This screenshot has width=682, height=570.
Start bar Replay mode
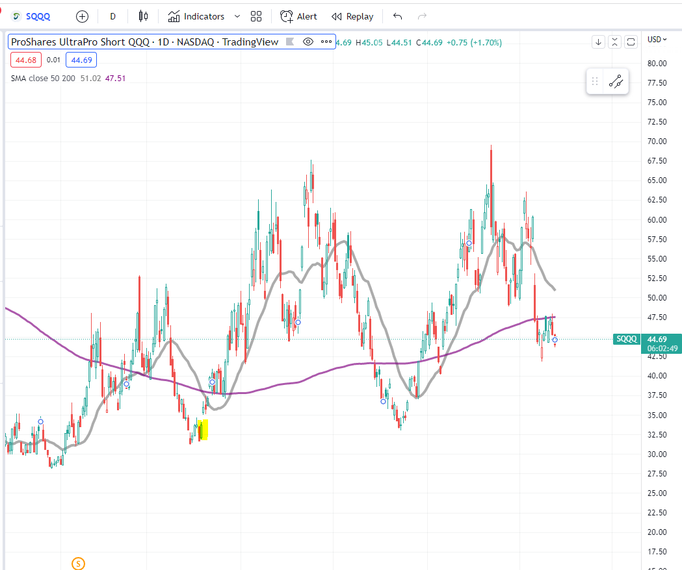tap(352, 16)
